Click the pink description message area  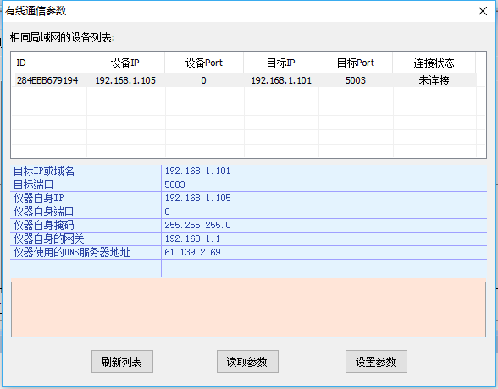248,310
